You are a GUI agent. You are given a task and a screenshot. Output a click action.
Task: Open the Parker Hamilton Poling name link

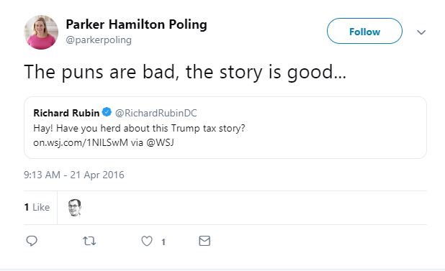136,24
